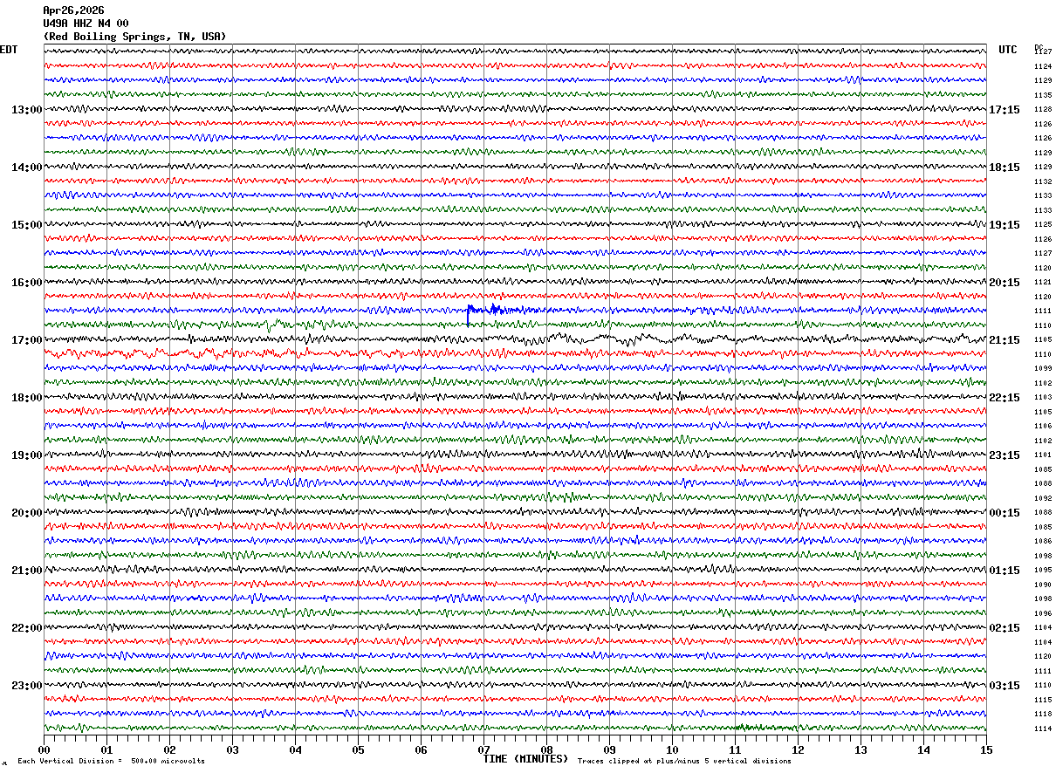
Task: Select the 20:00 EDT row label
Action: click(x=27, y=513)
